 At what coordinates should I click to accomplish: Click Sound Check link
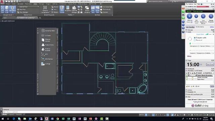200,34
